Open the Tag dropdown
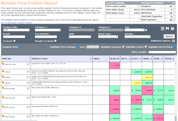 coord(135,30)
